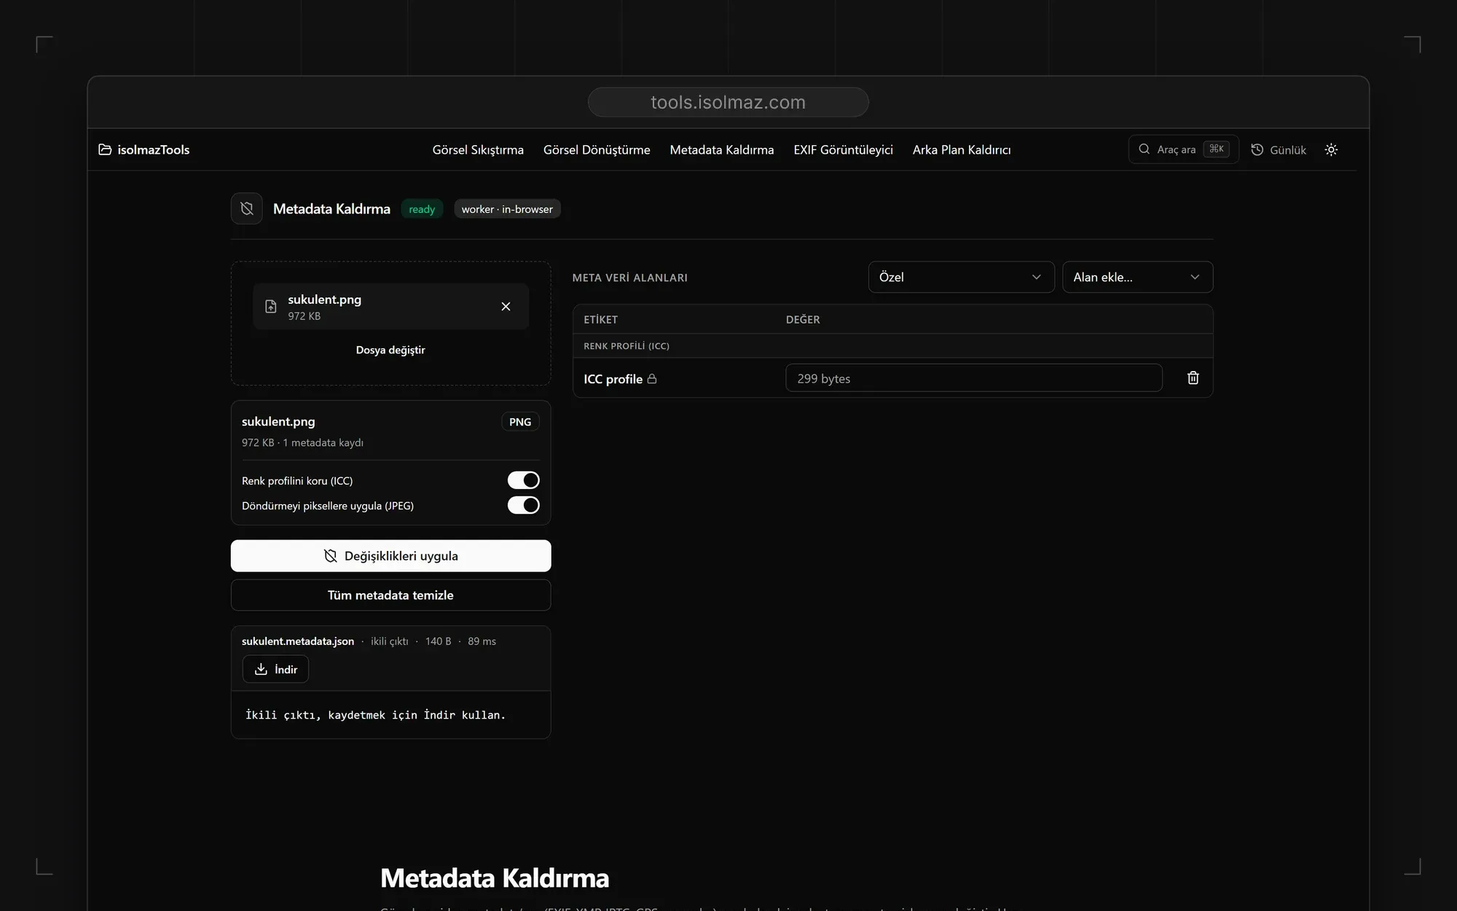Click the lock icon beside ICC profile
Screen dimensions: 1457x911
[652, 379]
